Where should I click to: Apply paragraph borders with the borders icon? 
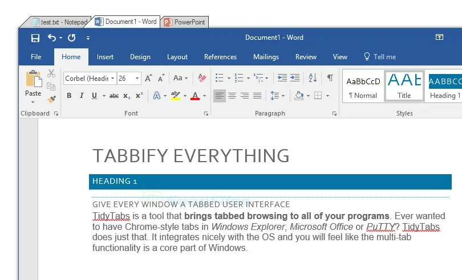[x=318, y=96]
